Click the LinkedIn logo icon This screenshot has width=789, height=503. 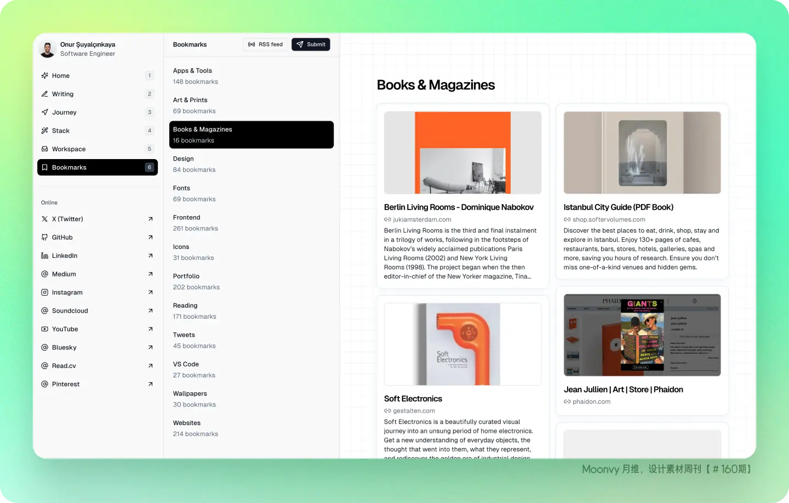point(45,256)
